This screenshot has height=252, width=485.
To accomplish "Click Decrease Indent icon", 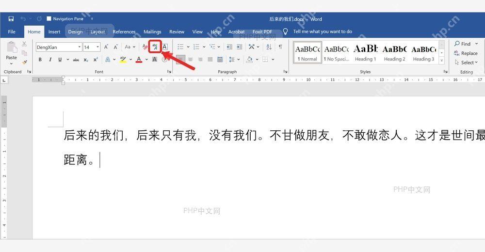I will click(x=229, y=47).
